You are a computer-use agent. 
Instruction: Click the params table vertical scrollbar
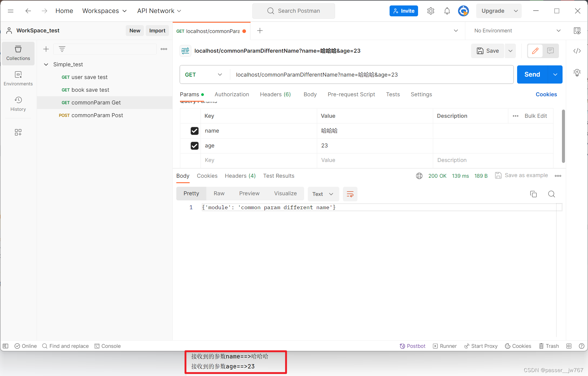point(563,136)
